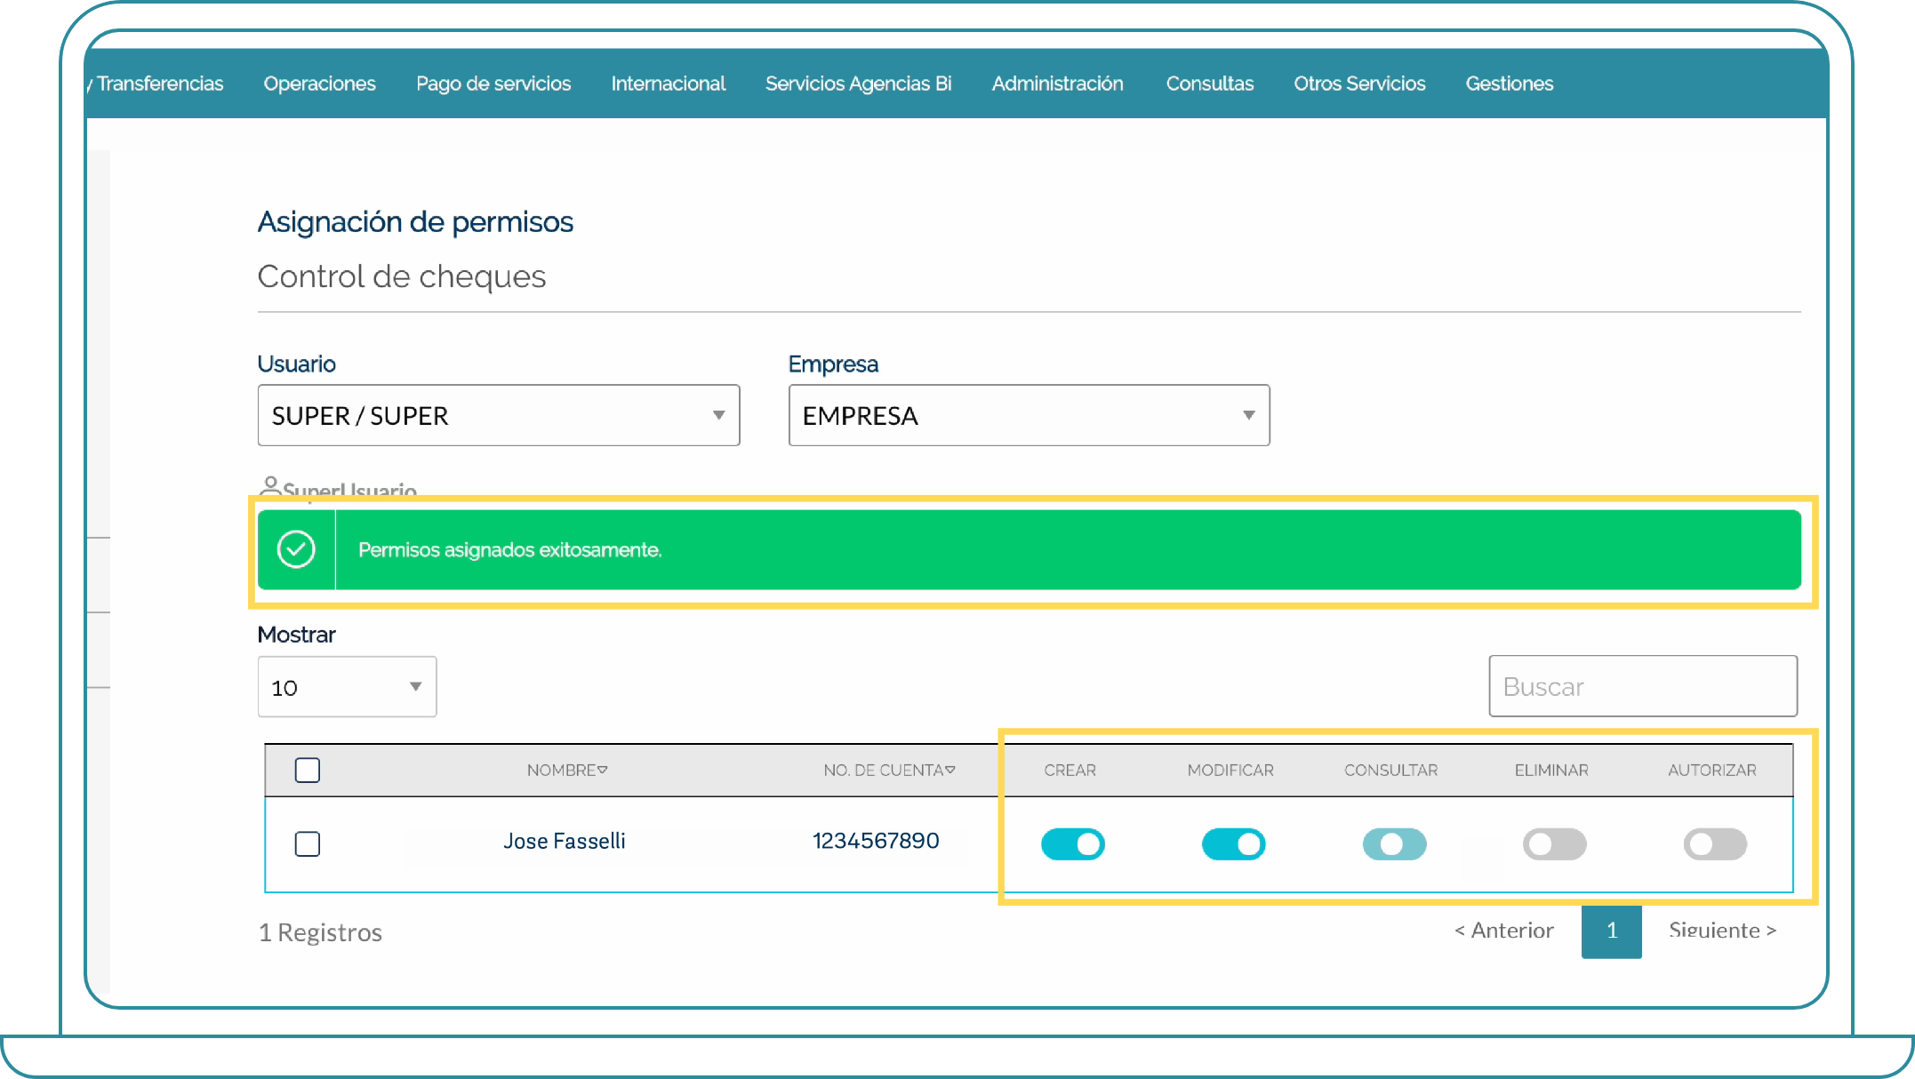
Task: Click the AUTORIZAR column header
Action: point(1712,771)
